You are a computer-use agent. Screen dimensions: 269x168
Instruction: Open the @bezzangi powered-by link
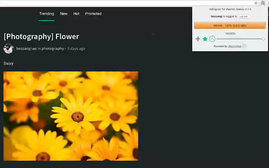click(x=235, y=46)
